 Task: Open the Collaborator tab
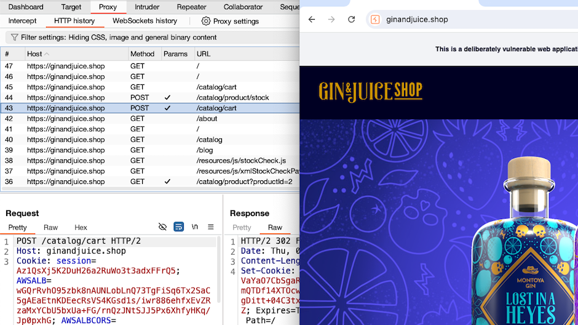243,7
